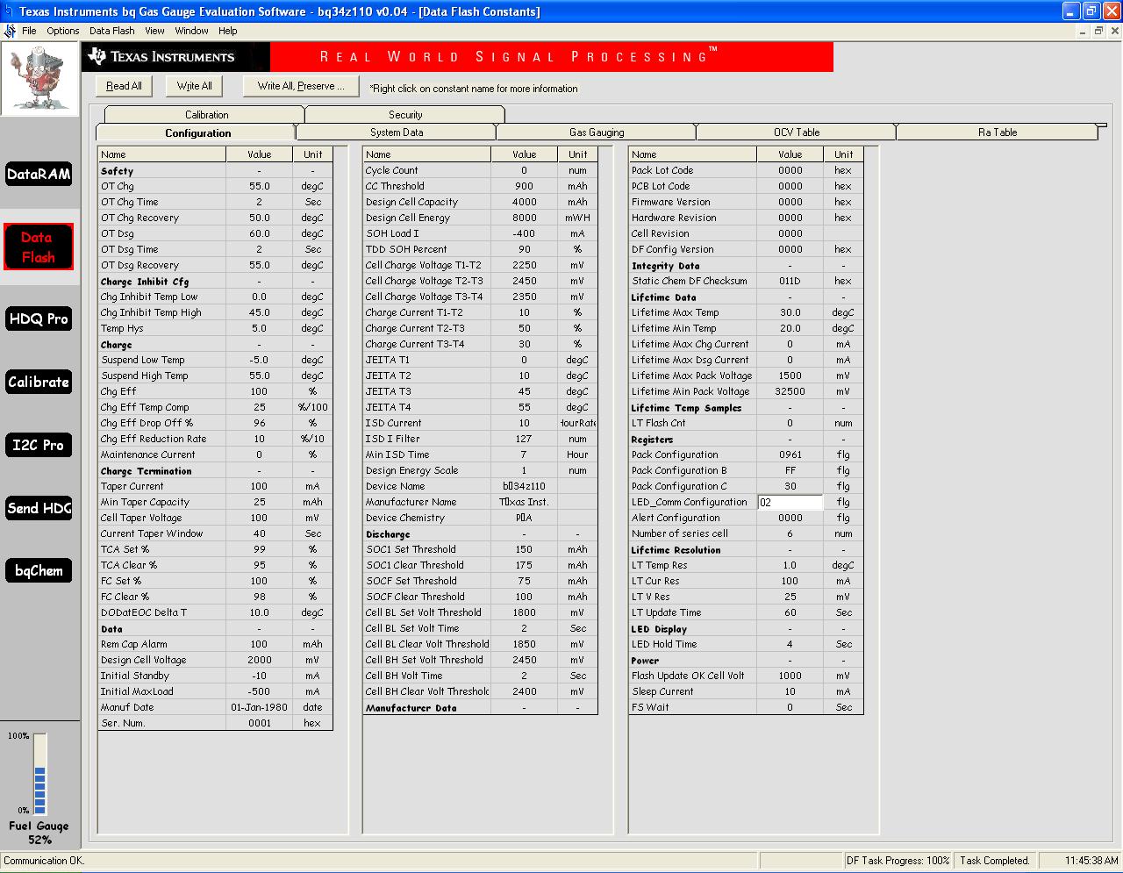
Task: Click the Communication OK status bar text
Action: pos(44,861)
